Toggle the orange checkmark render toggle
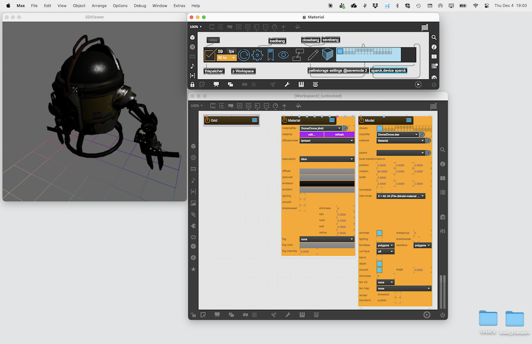This screenshot has height=344, width=532. point(210,54)
